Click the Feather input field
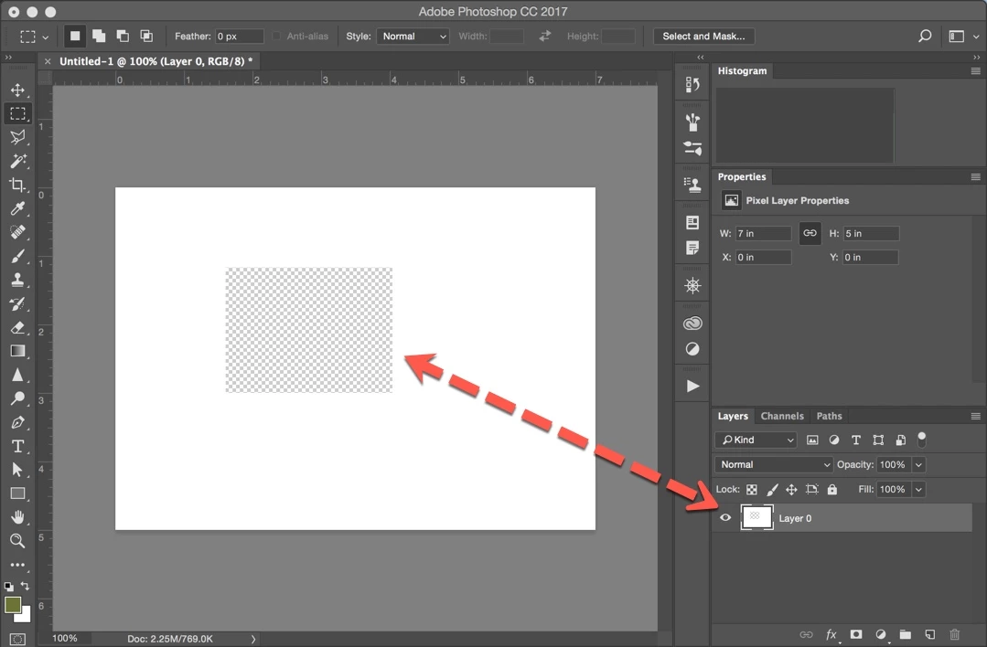This screenshot has width=987, height=647. [x=239, y=37]
